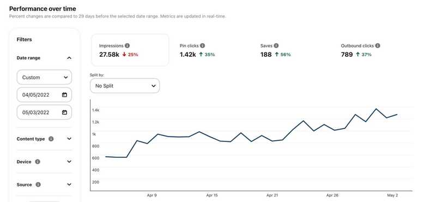Click the 04/05/2022 start date field
Image resolution: width=436 pixels, height=202 pixels.
tap(44, 95)
